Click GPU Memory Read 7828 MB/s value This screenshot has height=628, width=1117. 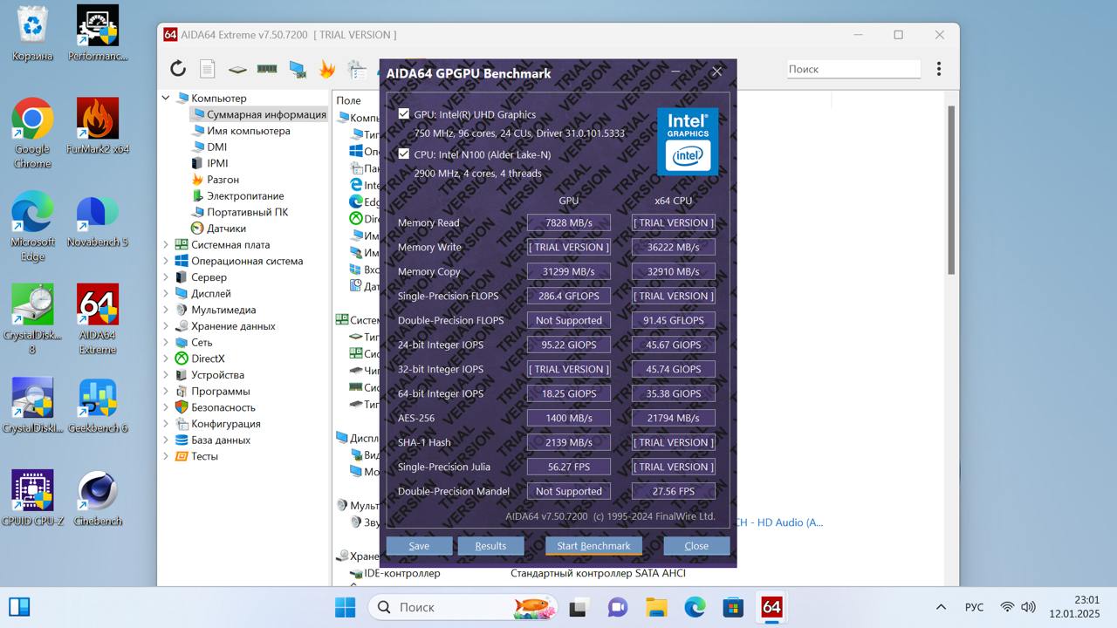point(569,222)
